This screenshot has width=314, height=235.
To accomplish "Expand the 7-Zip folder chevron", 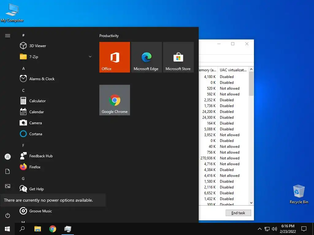I will pyautogui.click(x=90, y=57).
